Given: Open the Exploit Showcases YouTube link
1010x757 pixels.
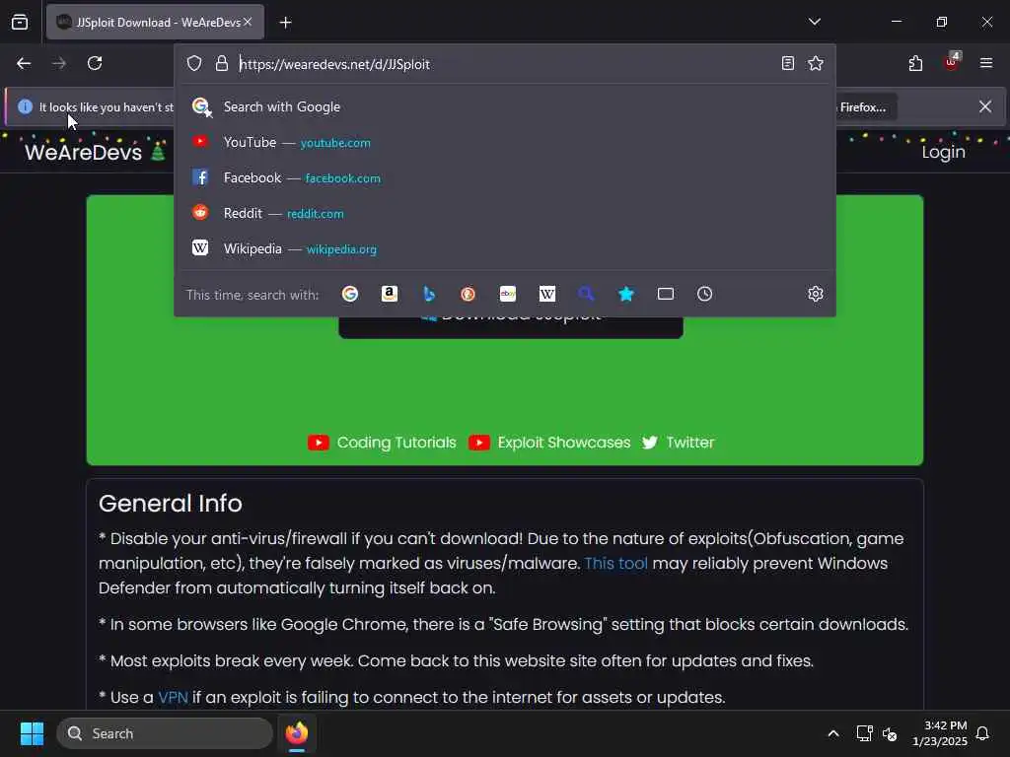Looking at the screenshot, I should click(549, 443).
